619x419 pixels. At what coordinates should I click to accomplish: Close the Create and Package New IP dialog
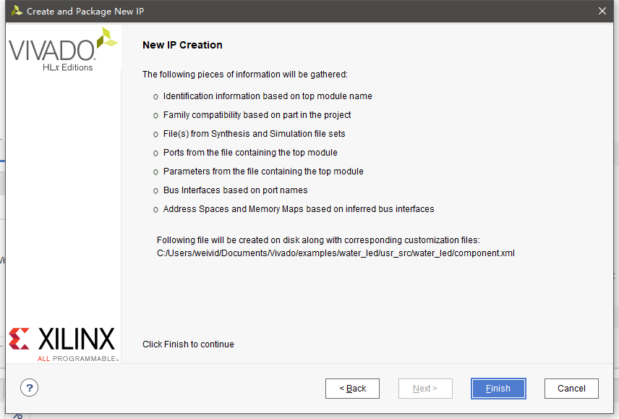[602, 11]
